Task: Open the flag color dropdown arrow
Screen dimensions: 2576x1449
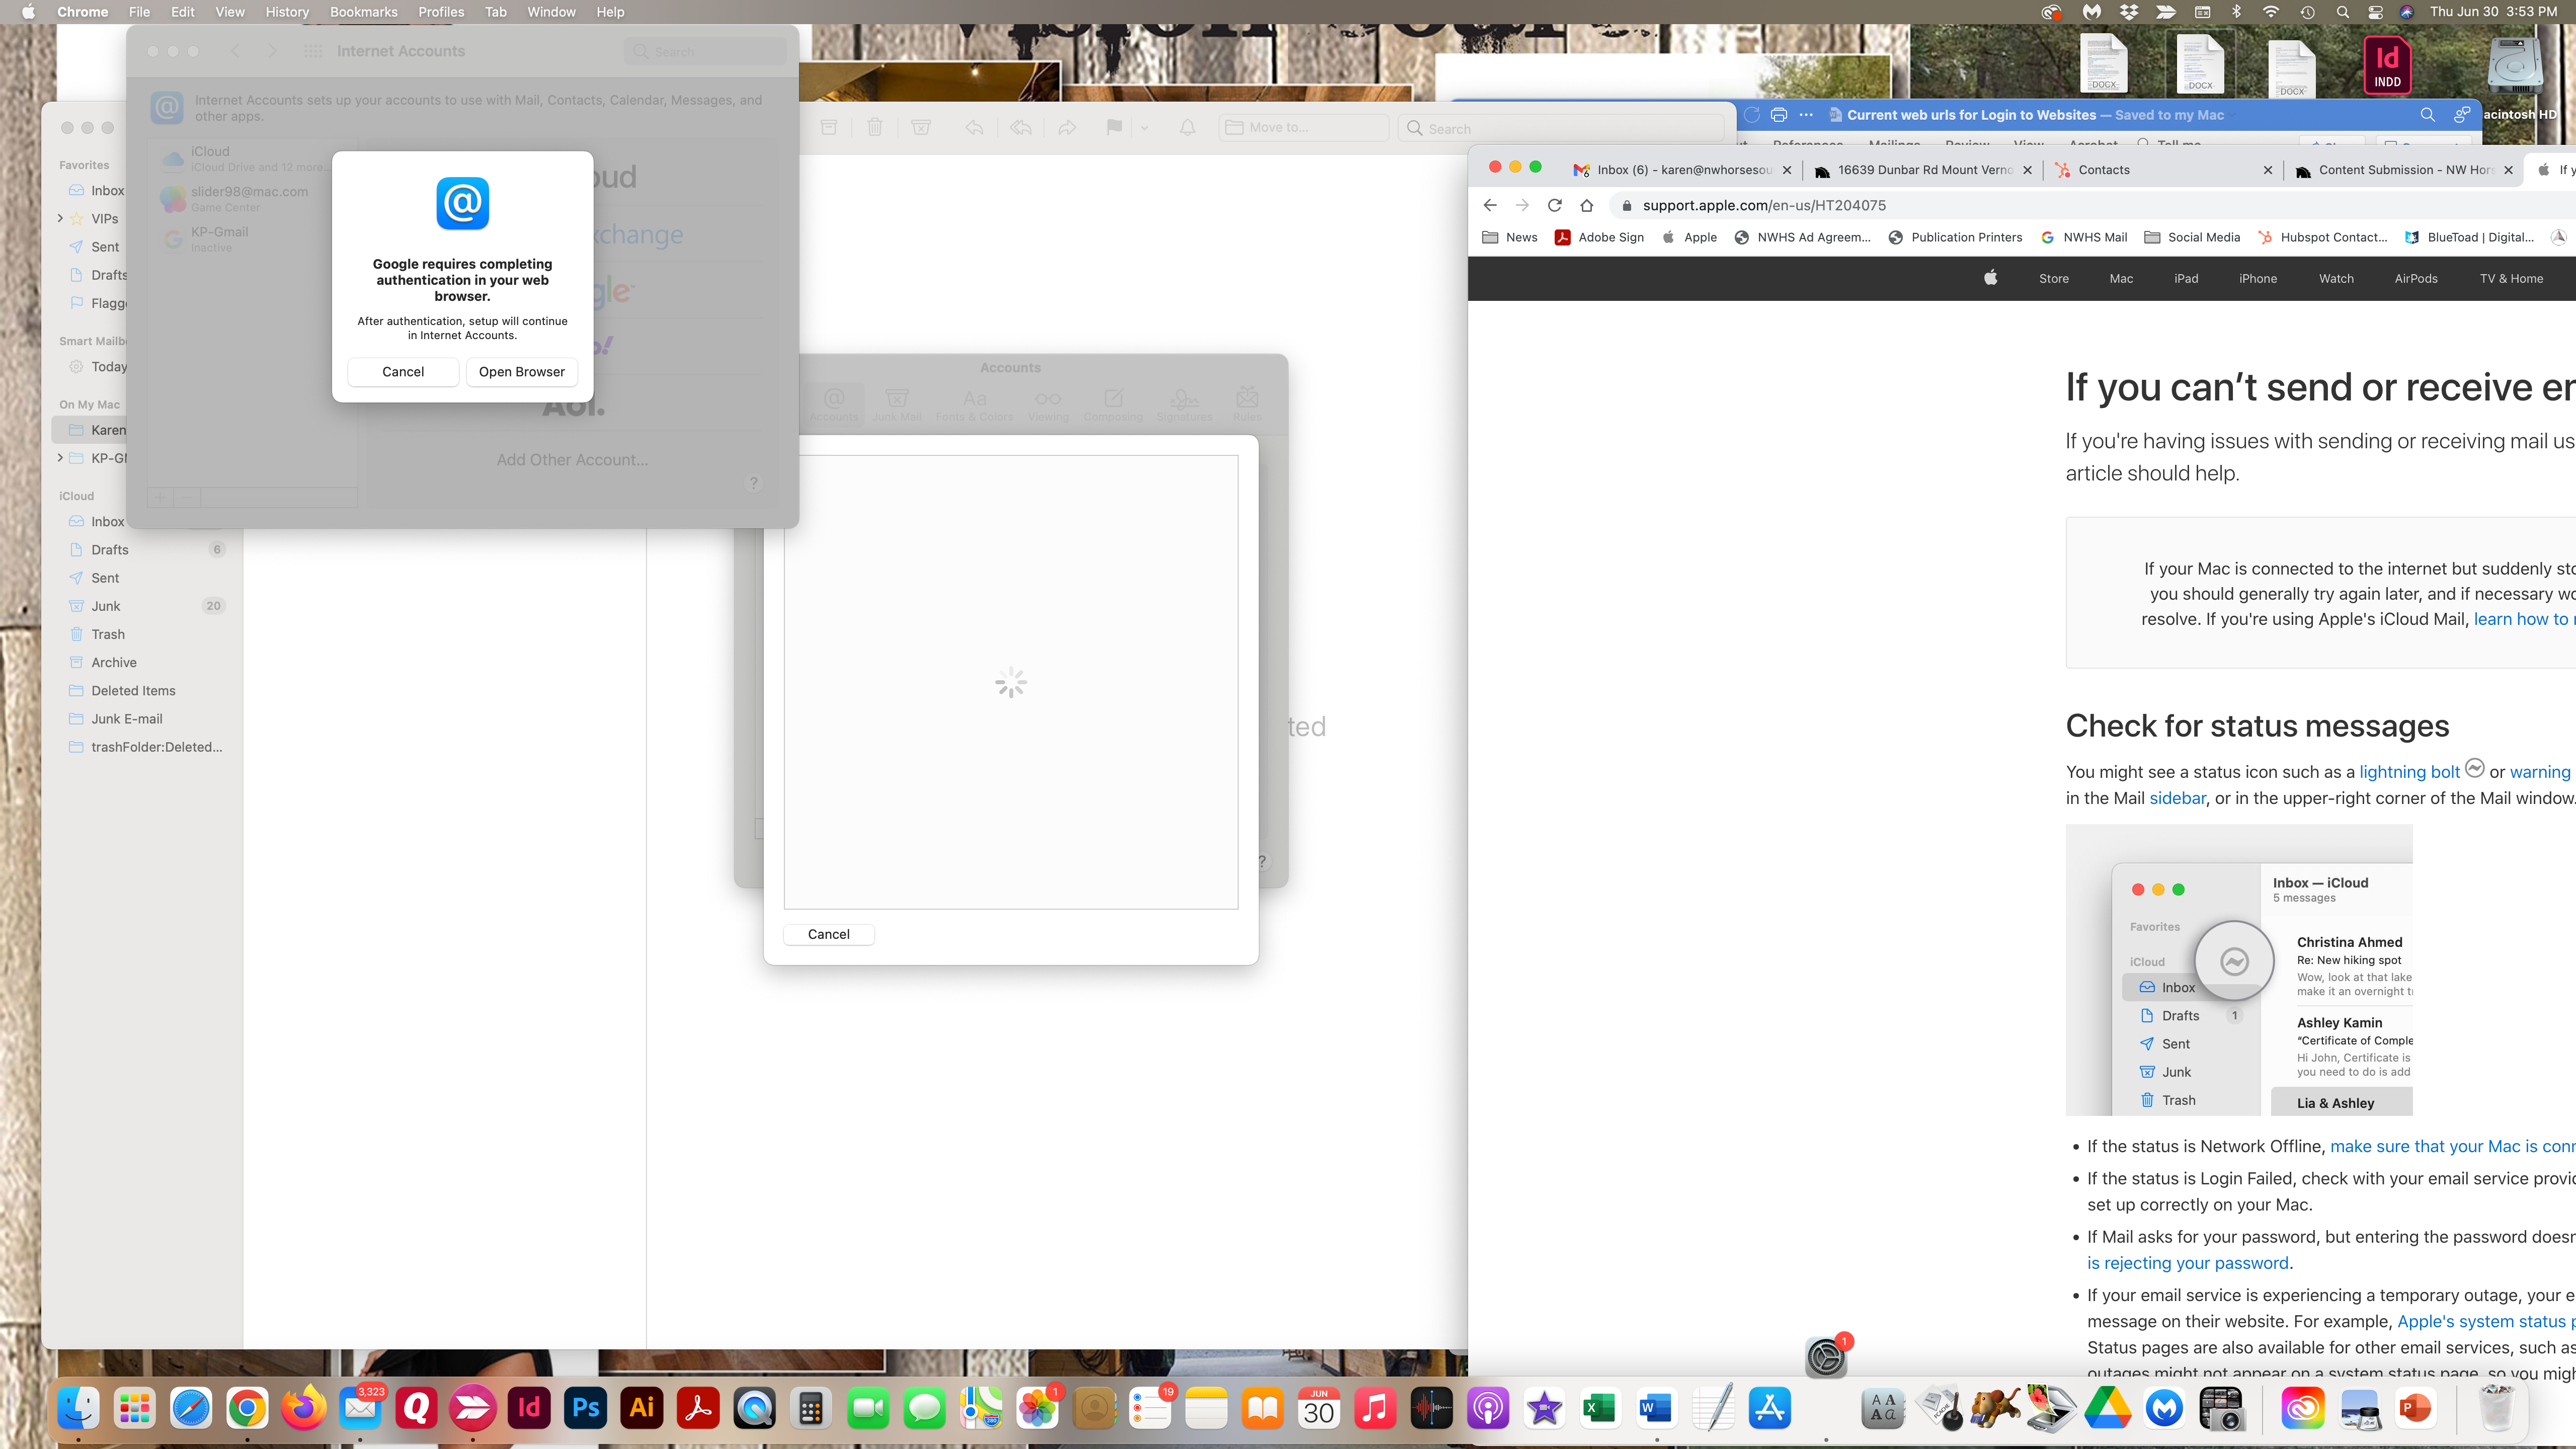Action: point(1144,128)
